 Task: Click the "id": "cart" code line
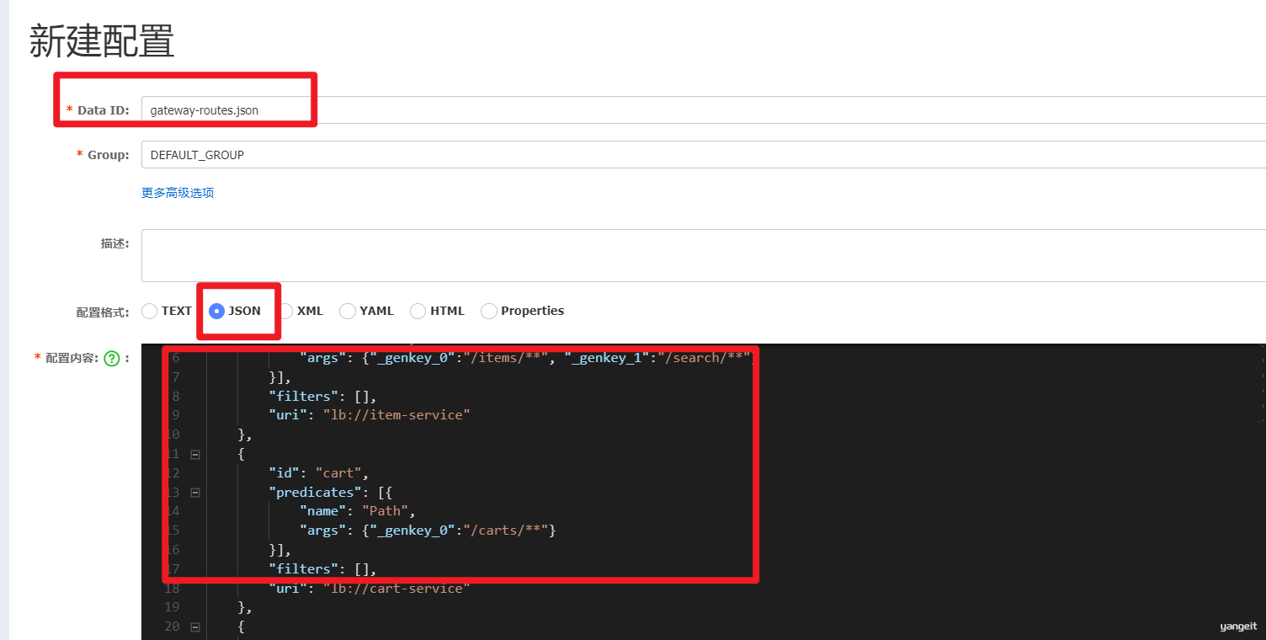[319, 473]
